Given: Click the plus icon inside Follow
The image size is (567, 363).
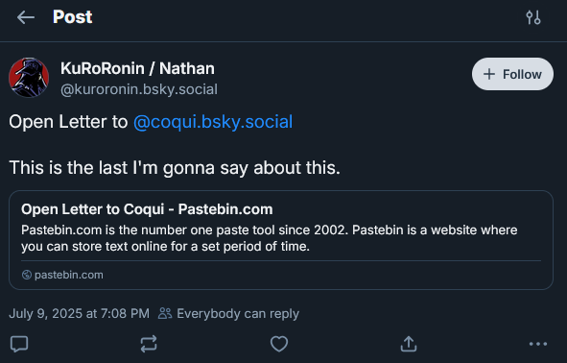Looking at the screenshot, I should pos(489,74).
